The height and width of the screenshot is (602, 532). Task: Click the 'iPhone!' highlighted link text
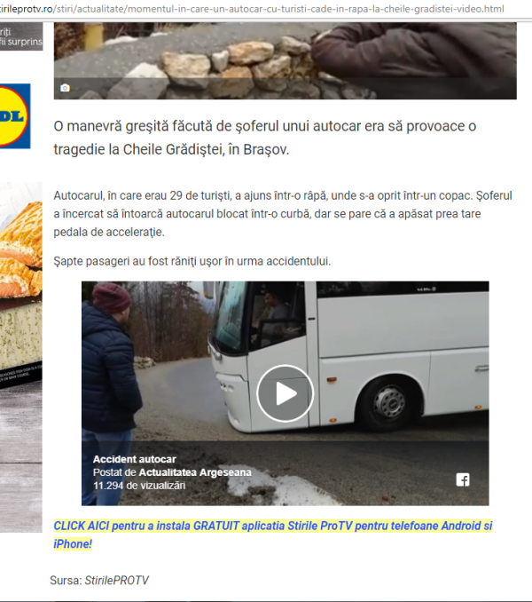[x=73, y=543]
